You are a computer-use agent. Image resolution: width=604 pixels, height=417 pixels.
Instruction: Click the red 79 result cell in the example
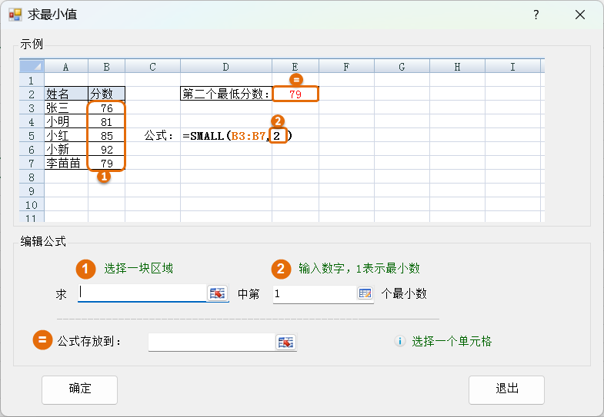click(x=295, y=94)
